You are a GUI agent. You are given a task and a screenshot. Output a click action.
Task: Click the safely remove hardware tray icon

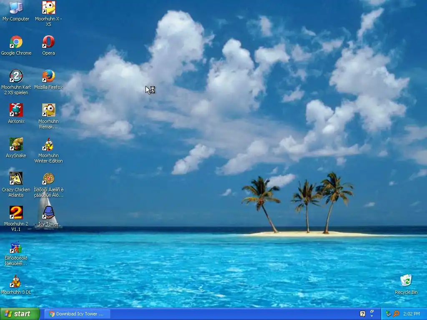click(388, 314)
